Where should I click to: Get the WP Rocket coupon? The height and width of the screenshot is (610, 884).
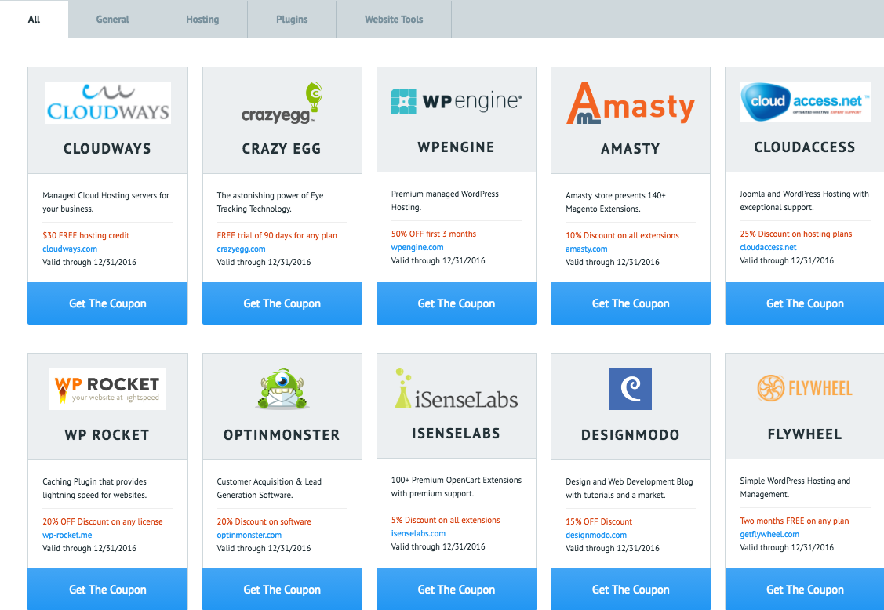coord(107,589)
